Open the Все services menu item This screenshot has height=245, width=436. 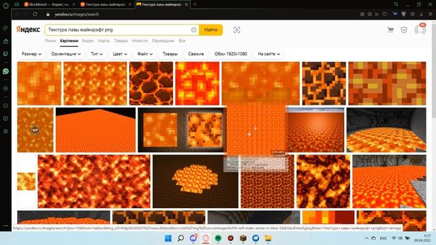[x=182, y=41]
